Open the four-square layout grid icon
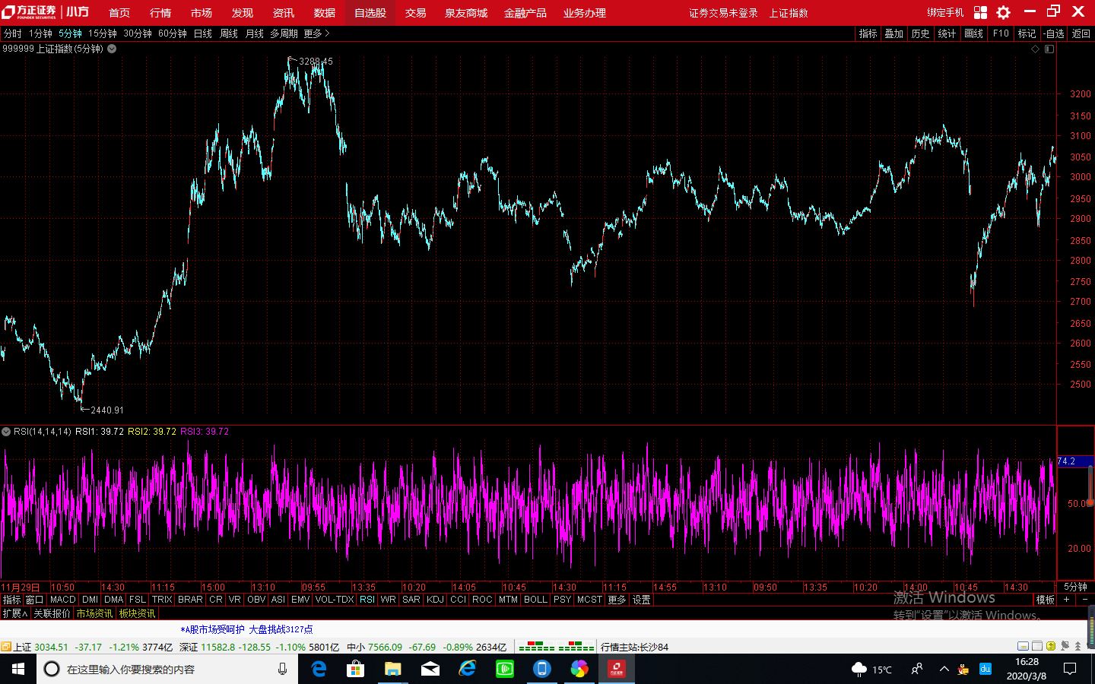Image resolution: width=1095 pixels, height=684 pixels. (x=980, y=12)
